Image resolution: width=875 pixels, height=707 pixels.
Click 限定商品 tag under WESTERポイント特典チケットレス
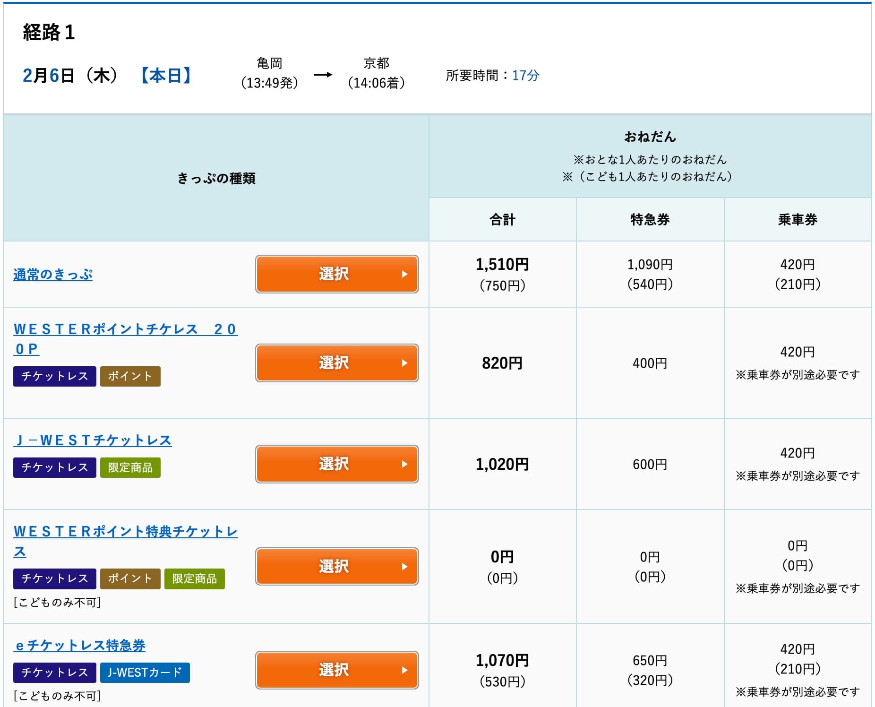pyautogui.click(x=195, y=578)
